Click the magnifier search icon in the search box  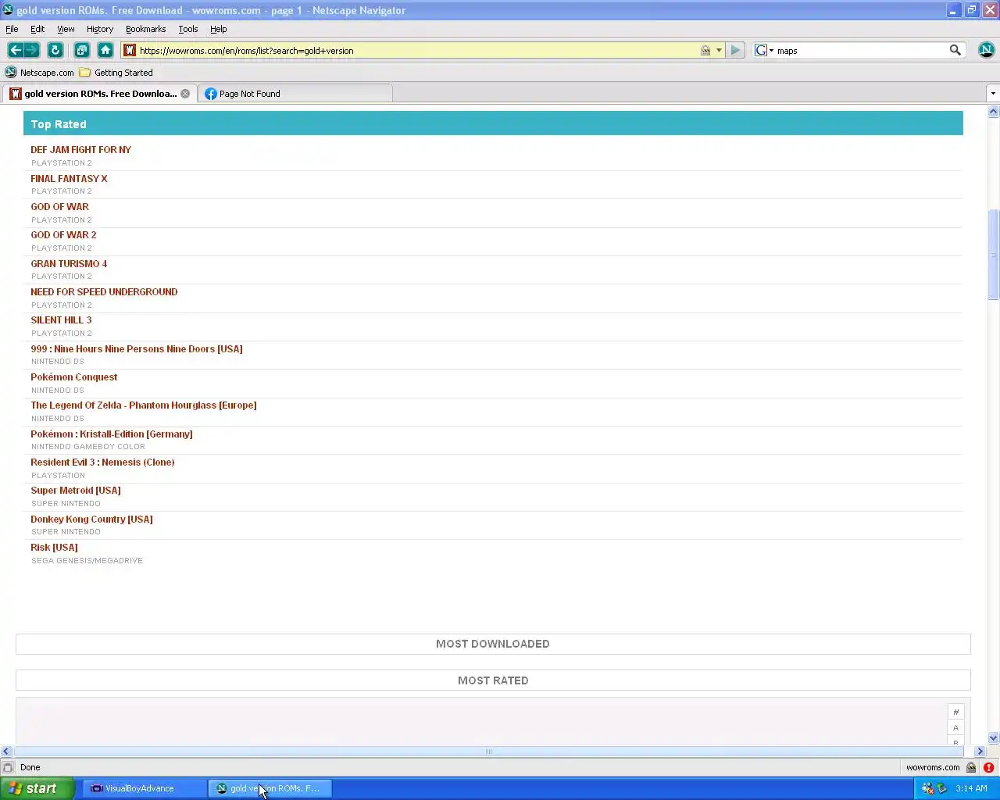click(x=955, y=50)
